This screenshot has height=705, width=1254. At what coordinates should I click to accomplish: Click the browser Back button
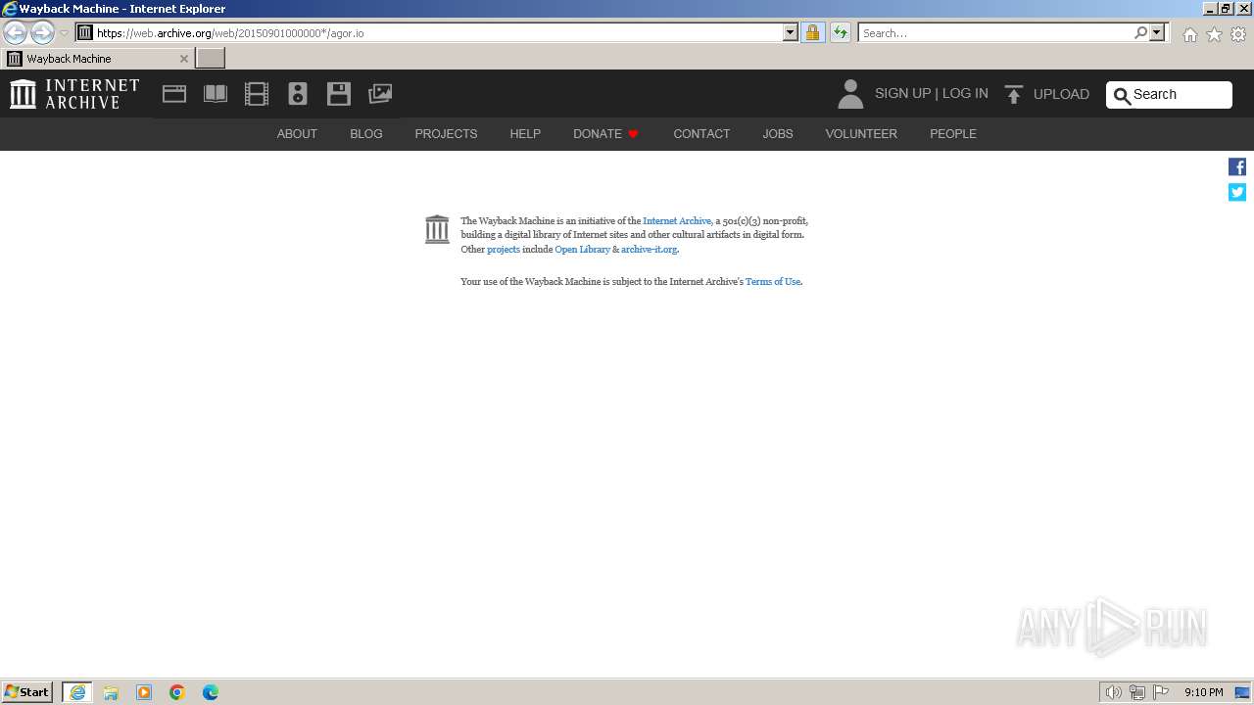click(15, 32)
